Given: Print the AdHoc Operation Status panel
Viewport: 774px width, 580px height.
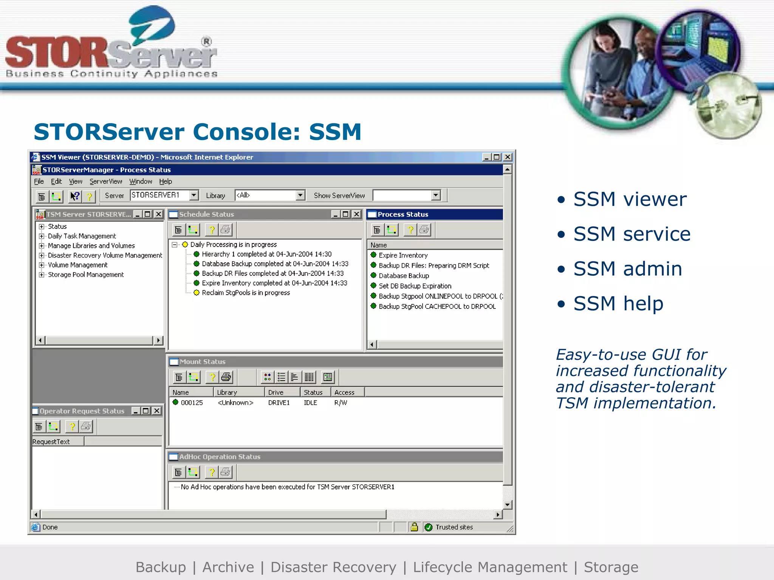Looking at the screenshot, I should click(x=226, y=472).
